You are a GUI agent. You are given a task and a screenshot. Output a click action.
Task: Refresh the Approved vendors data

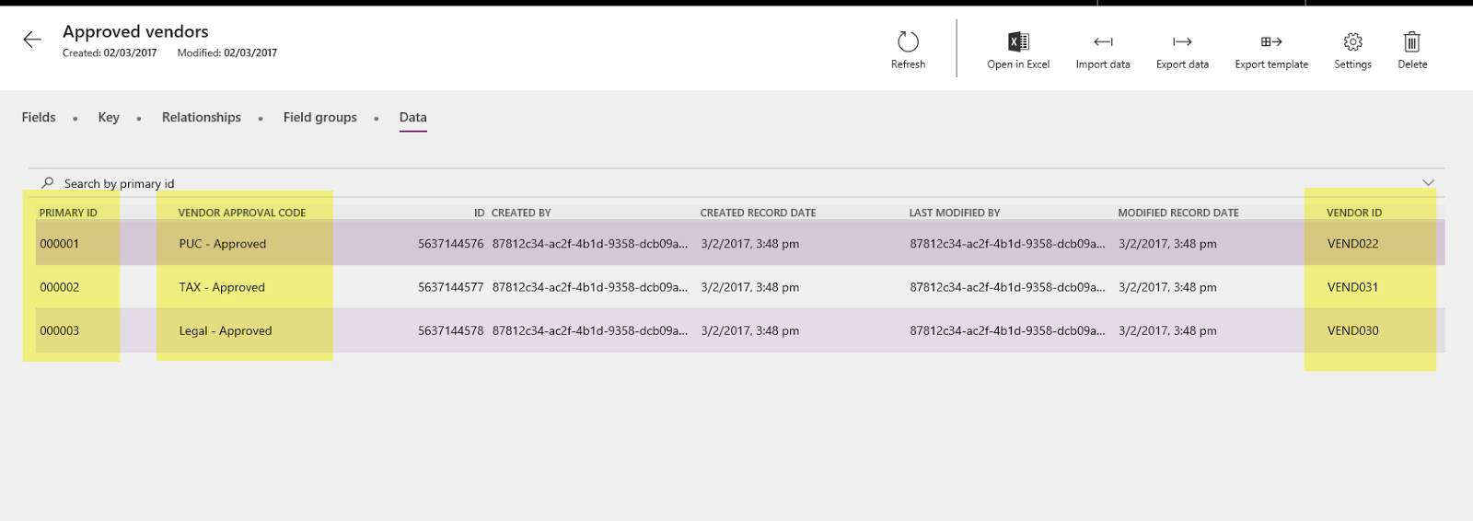pos(908,42)
